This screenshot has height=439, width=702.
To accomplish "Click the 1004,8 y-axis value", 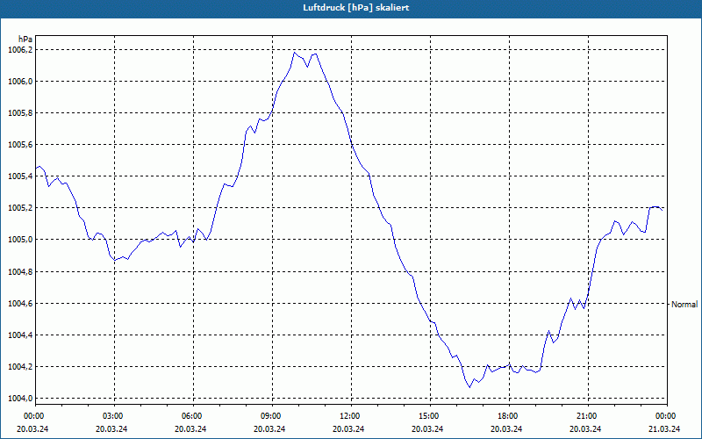I will click(20, 272).
